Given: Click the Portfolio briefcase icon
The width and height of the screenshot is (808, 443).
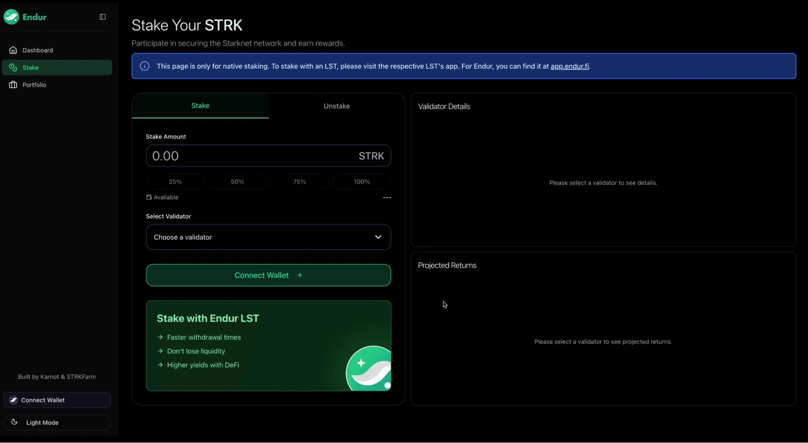Looking at the screenshot, I should coord(13,85).
